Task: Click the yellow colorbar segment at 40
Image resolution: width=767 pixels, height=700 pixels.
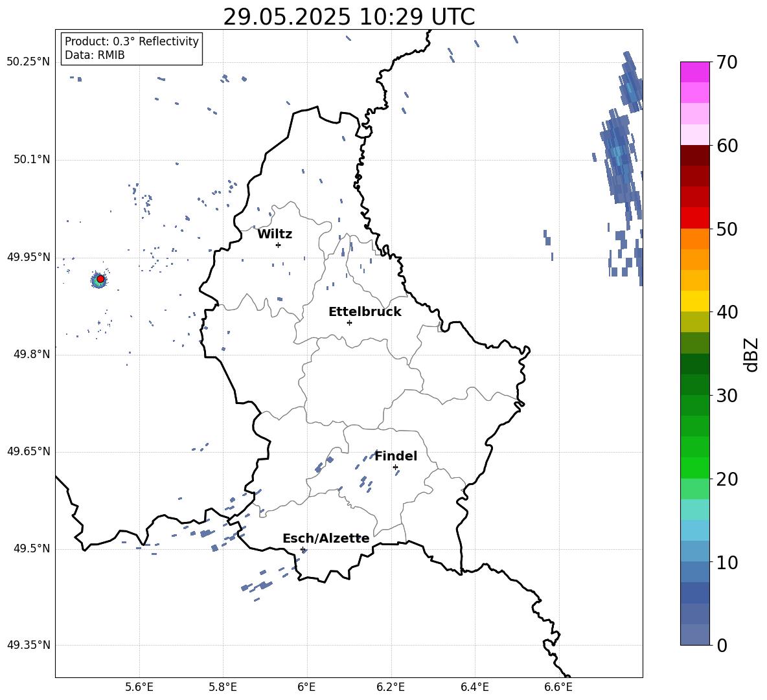Action: pos(694,301)
